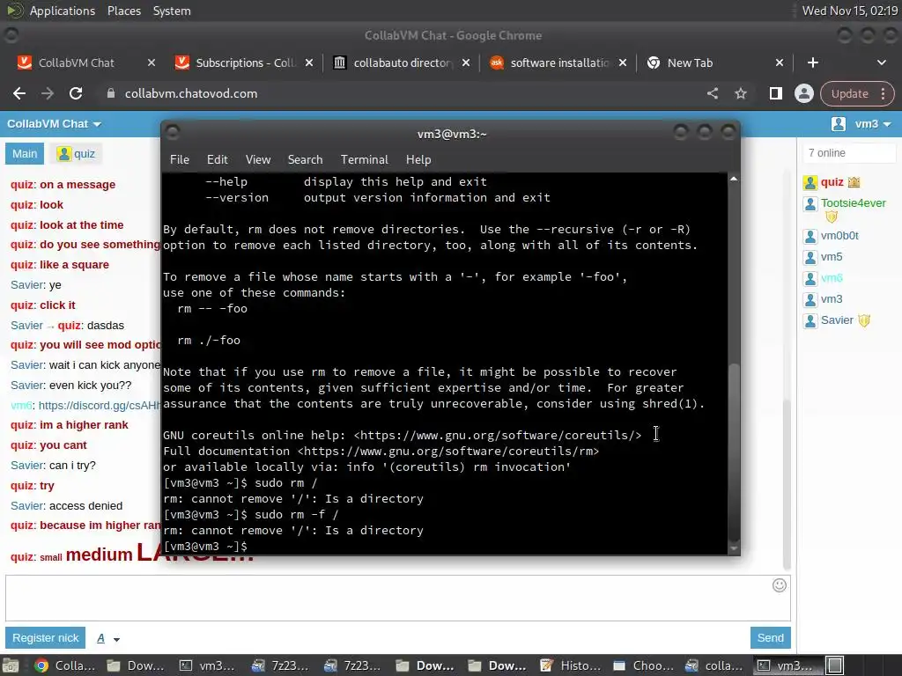
Task: Click user Tootsie4ever in online list
Action: 853,203
